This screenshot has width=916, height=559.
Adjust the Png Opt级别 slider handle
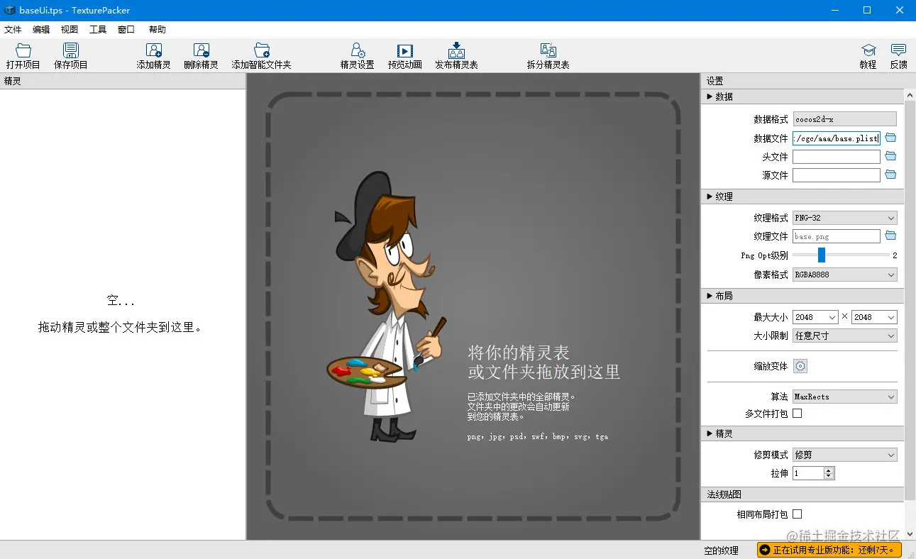coord(822,255)
